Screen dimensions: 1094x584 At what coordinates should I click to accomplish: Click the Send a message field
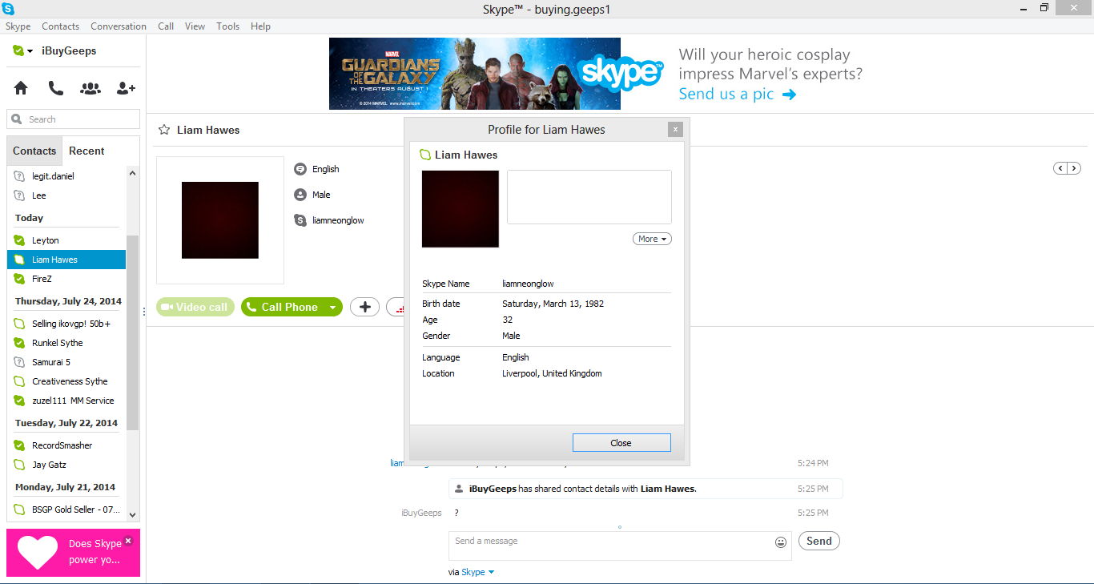point(619,546)
